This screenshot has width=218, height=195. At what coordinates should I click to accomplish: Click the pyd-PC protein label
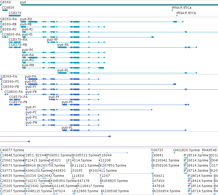[31, 113]
